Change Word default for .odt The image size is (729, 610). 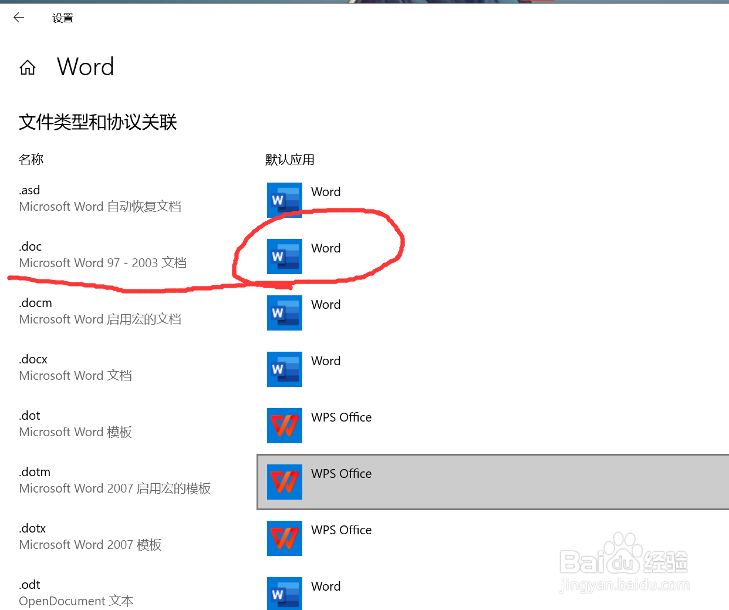[326, 587]
